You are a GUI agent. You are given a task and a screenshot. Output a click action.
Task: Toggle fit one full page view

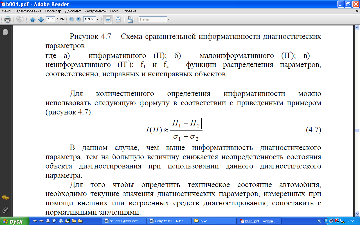coord(118,19)
